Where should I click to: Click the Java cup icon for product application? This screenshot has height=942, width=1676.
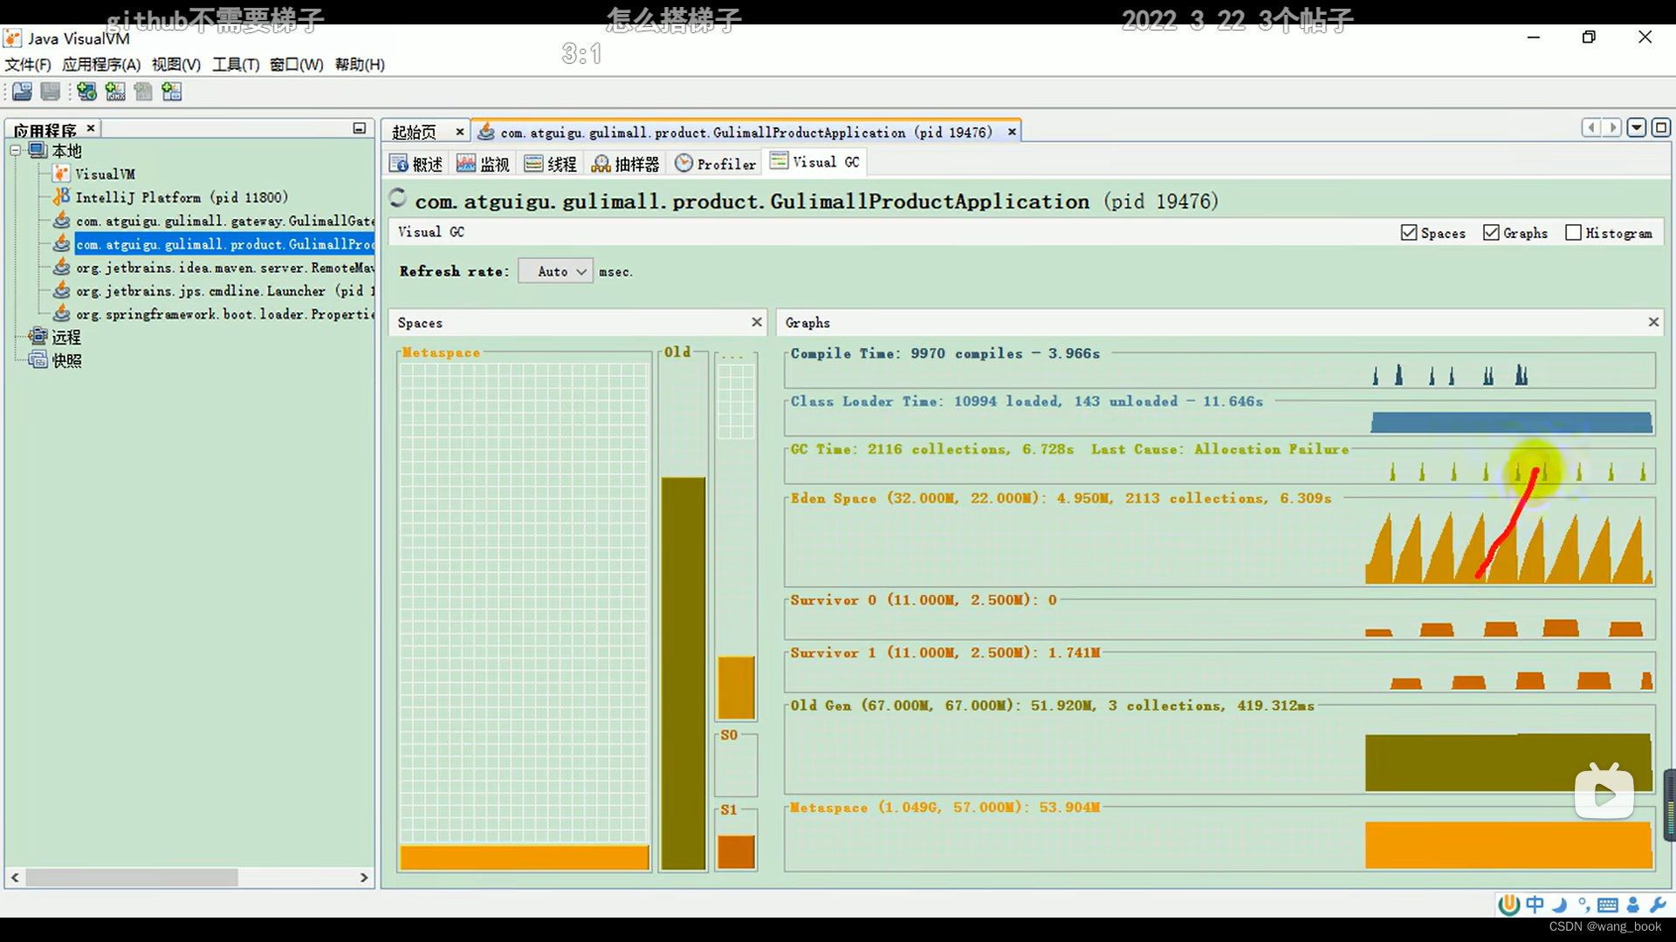61,244
